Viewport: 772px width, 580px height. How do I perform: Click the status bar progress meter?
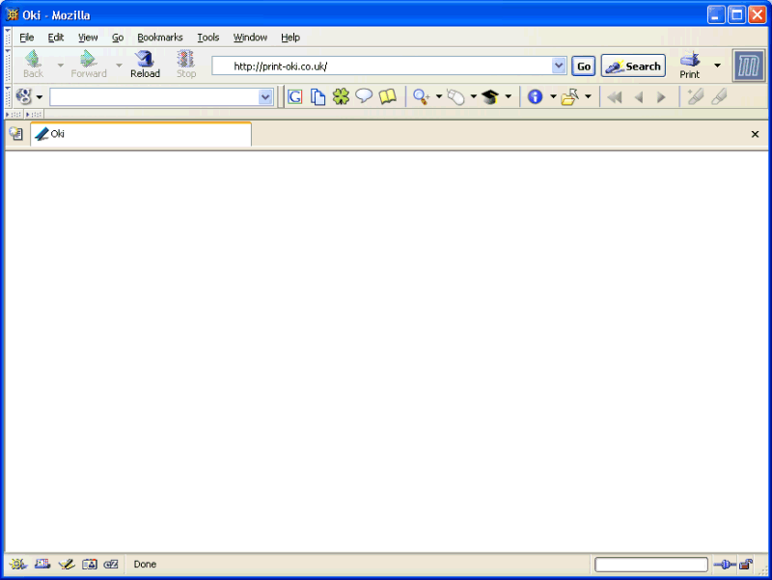tap(650, 565)
